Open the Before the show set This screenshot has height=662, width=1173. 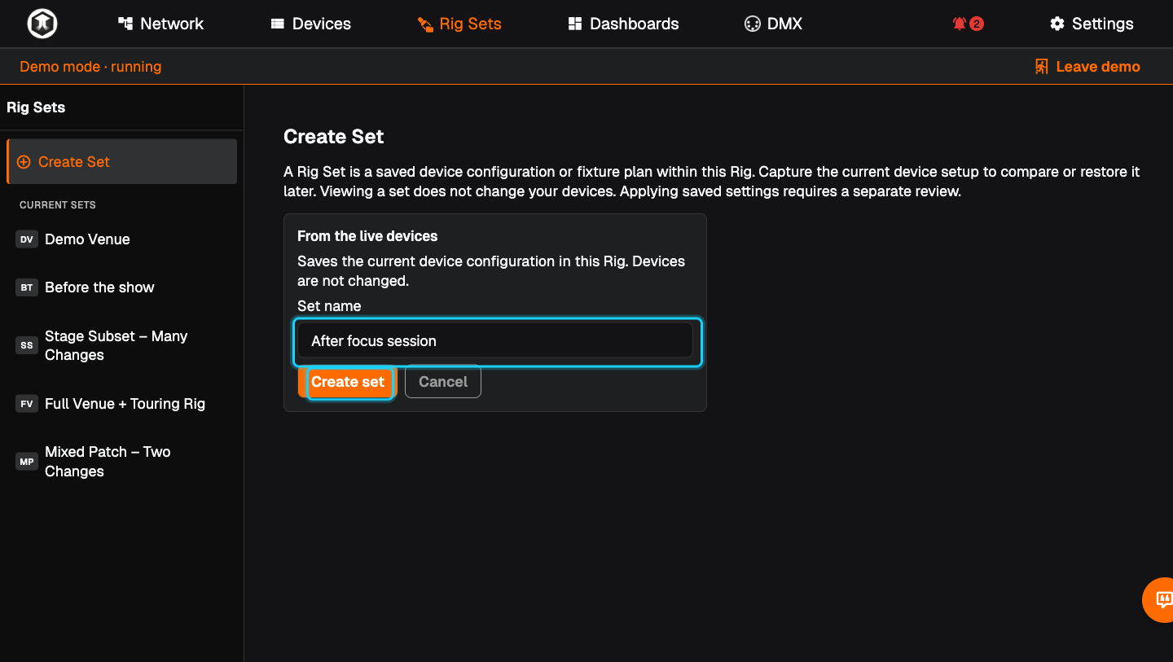click(122, 287)
